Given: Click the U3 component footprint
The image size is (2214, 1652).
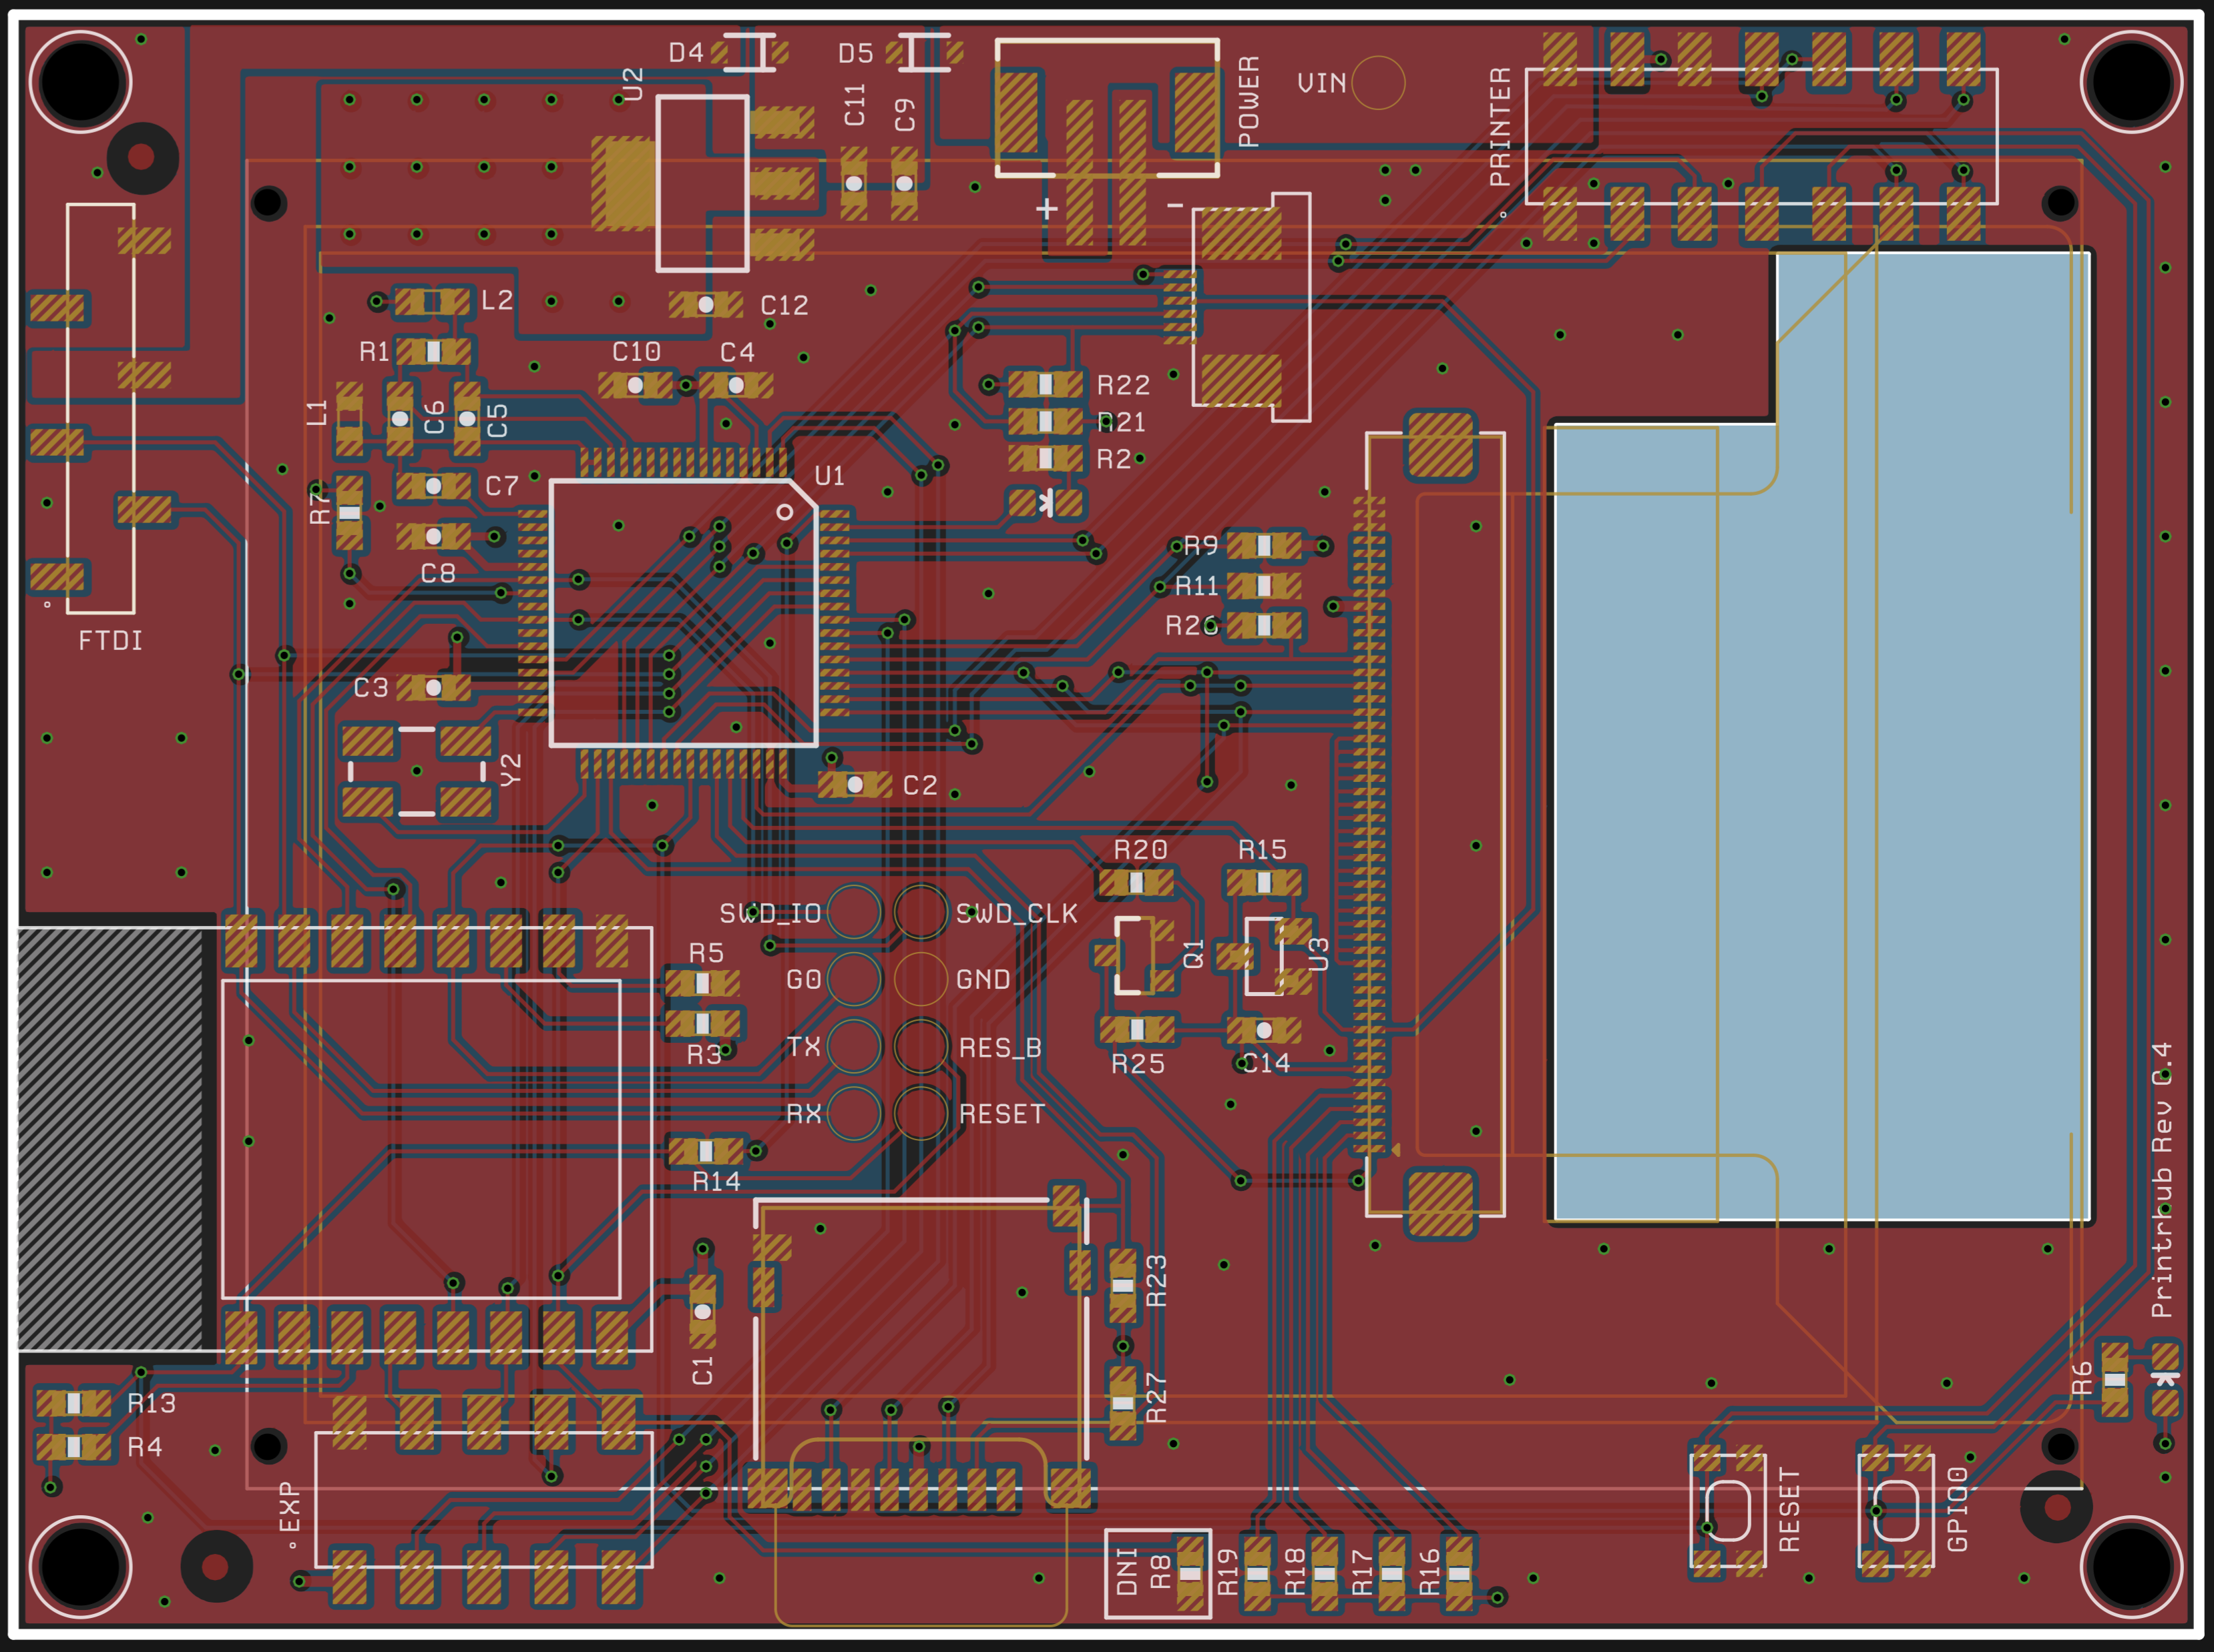Looking at the screenshot, I should click(1265, 955).
